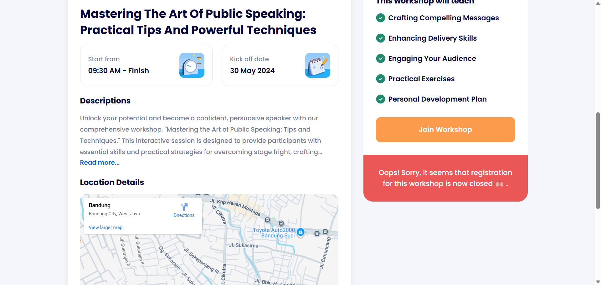Click green checkmark beside Personal Development Plan
The image size is (601, 285).
point(380,99)
